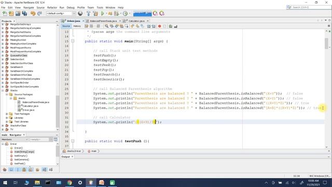Toggle Show Fields filter in Navigator
Screen dimensions: 332x187
(11, 170)
